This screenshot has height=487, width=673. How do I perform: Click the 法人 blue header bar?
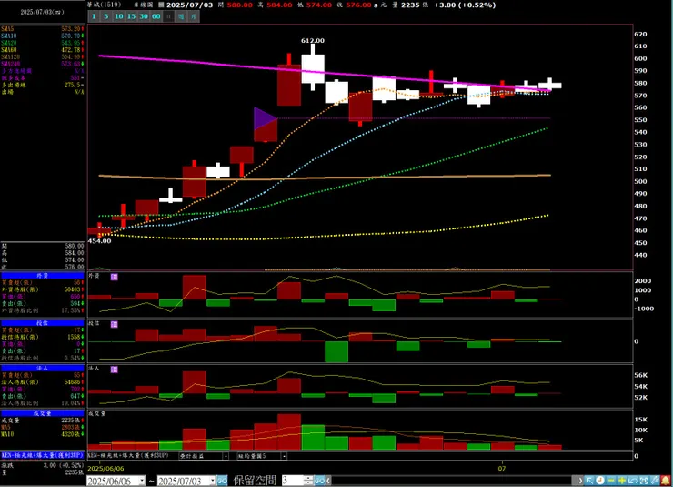42,368
